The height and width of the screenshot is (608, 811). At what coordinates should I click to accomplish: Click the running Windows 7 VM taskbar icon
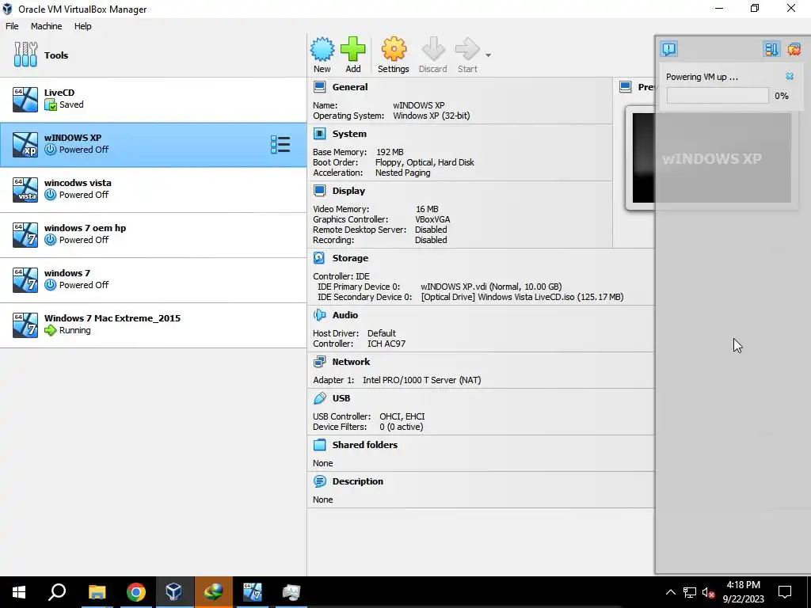(x=253, y=592)
